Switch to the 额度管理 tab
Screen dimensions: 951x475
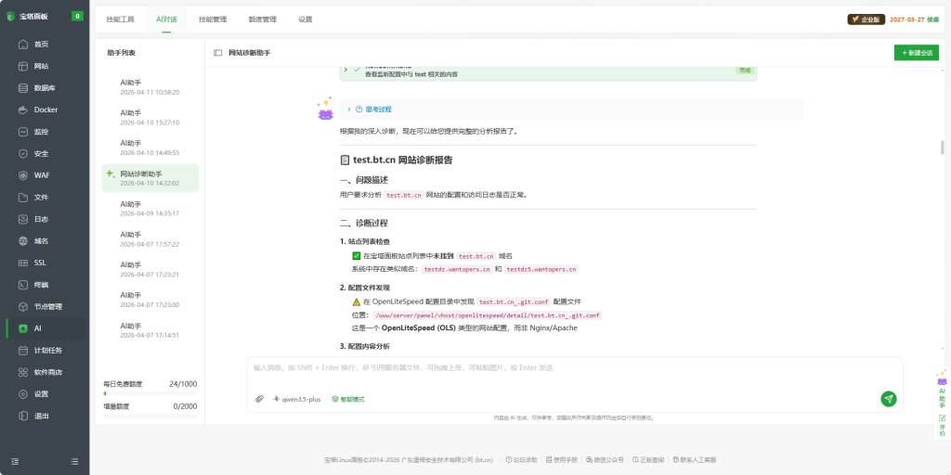pos(262,19)
